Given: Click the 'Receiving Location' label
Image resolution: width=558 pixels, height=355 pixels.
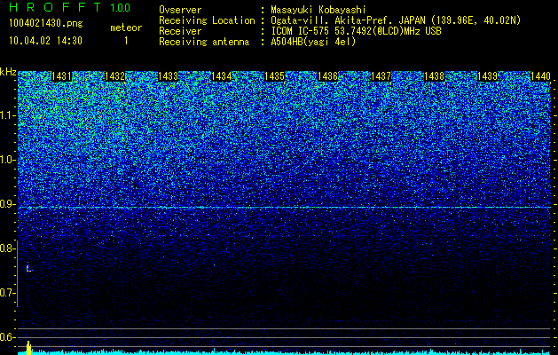Looking at the screenshot, I should [207, 20].
